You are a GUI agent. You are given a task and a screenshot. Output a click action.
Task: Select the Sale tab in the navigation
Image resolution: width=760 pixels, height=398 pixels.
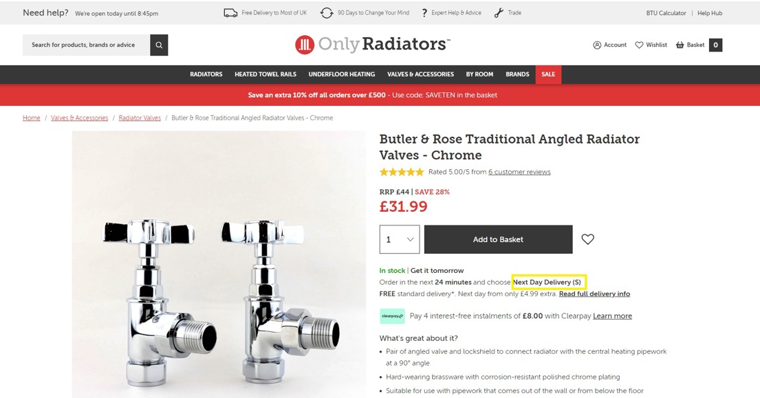tap(548, 74)
